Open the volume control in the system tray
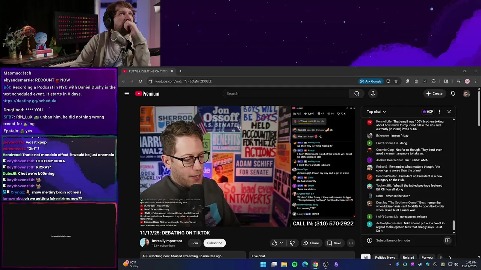The height and width of the screenshot is (270, 481). coord(456,264)
